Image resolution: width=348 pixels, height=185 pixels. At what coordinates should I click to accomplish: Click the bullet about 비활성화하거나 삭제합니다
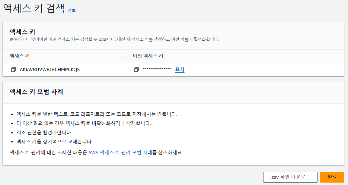tap(84, 124)
